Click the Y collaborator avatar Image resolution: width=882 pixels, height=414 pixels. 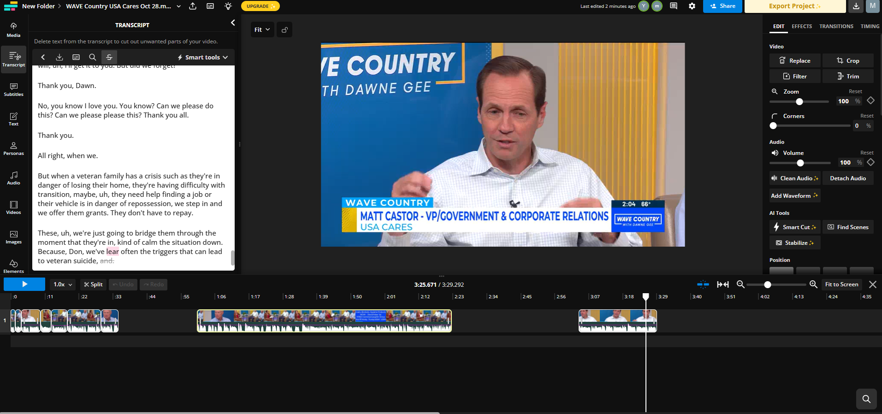644,6
